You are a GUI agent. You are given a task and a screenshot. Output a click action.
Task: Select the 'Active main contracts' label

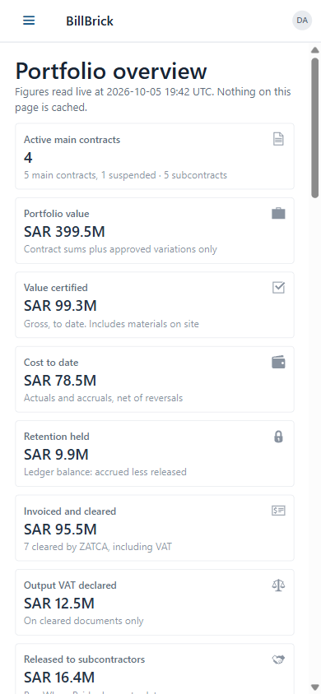coord(72,140)
